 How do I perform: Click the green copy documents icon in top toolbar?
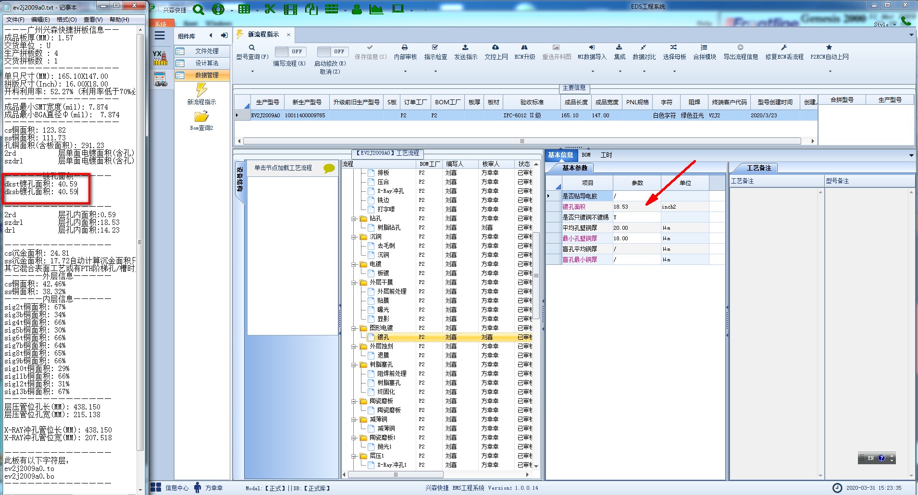[311, 10]
